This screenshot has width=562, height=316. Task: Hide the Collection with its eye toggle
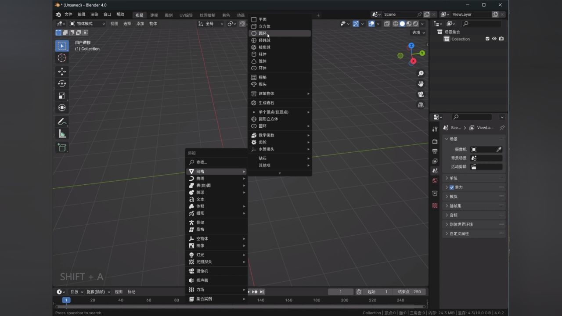point(494,39)
